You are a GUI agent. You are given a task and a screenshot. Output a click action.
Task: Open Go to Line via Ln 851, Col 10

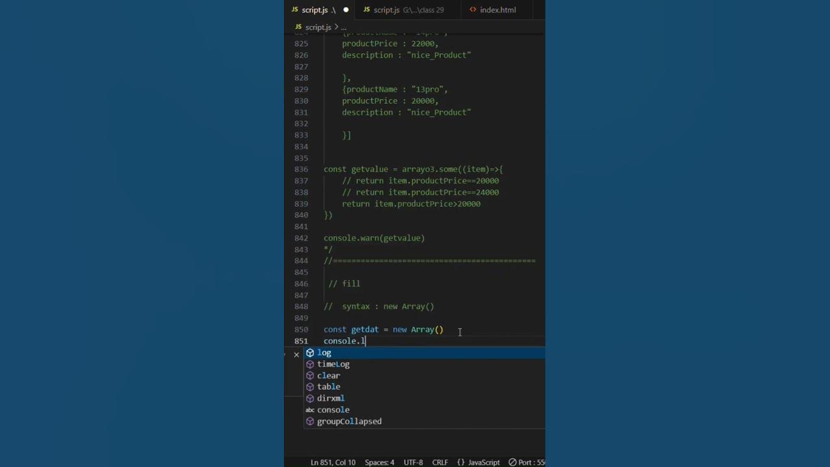pos(333,462)
